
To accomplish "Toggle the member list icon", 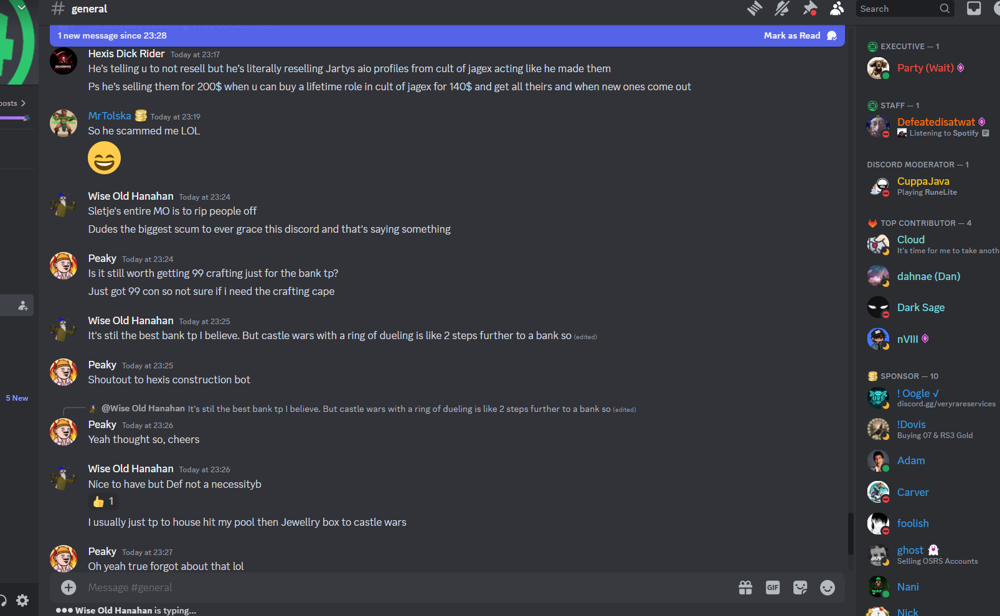I will pyautogui.click(x=837, y=9).
